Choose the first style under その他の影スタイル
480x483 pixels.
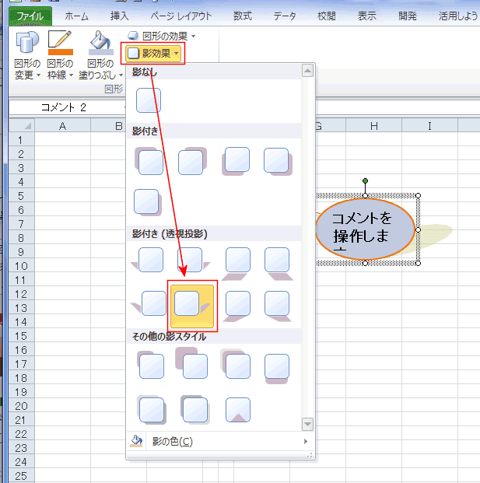click(149, 366)
